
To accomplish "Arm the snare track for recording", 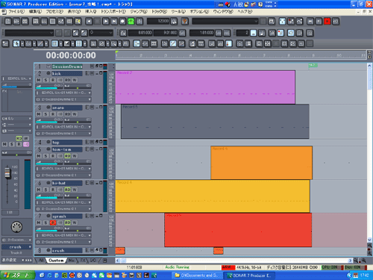I will click(53, 114).
